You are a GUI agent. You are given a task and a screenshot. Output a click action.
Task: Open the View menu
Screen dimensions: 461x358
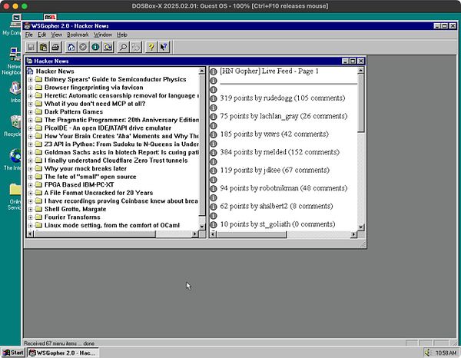(56, 35)
